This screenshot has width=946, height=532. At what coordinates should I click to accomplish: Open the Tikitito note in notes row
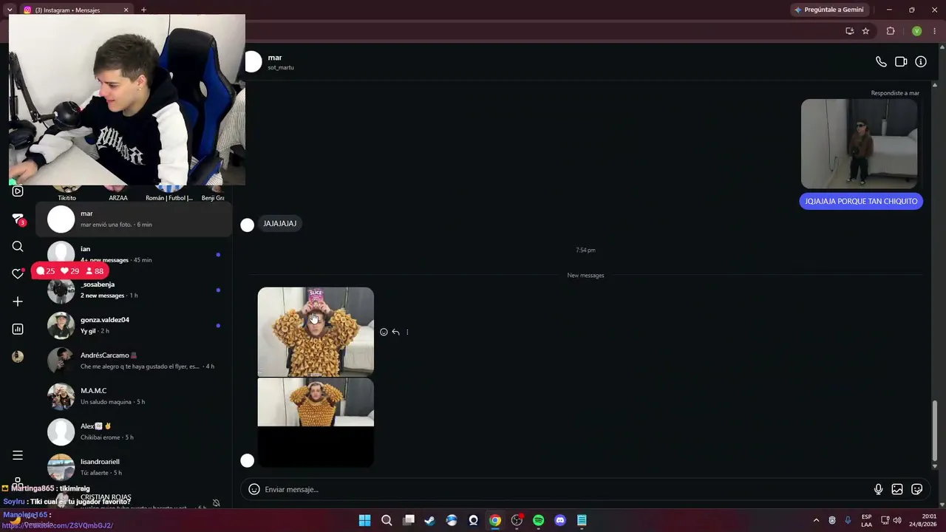coord(67,192)
